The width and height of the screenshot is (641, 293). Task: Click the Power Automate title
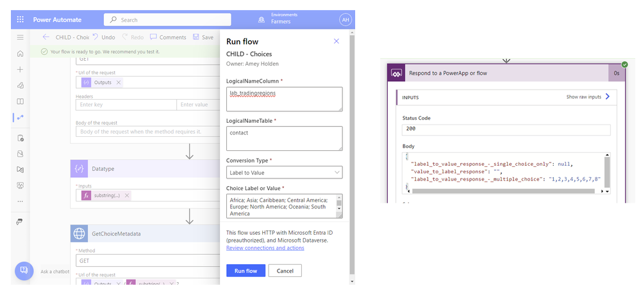tap(57, 20)
